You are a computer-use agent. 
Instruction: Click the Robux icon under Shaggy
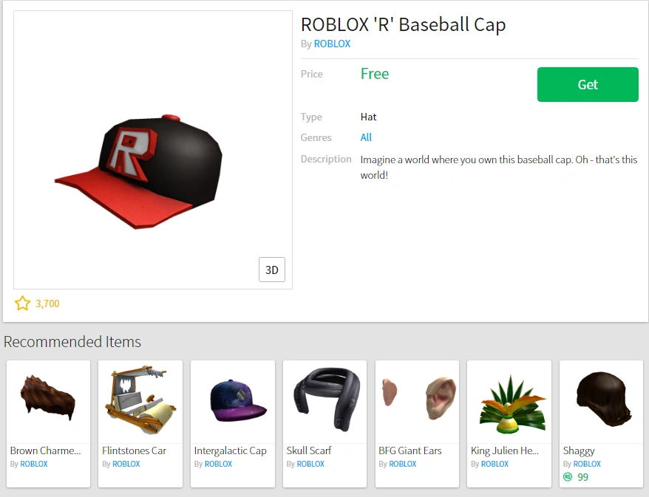(x=568, y=477)
